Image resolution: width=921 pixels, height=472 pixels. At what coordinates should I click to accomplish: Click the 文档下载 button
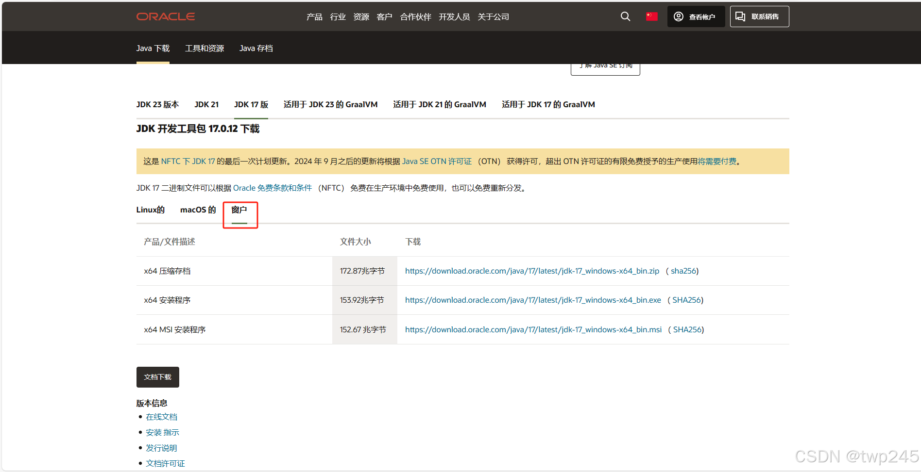point(157,377)
